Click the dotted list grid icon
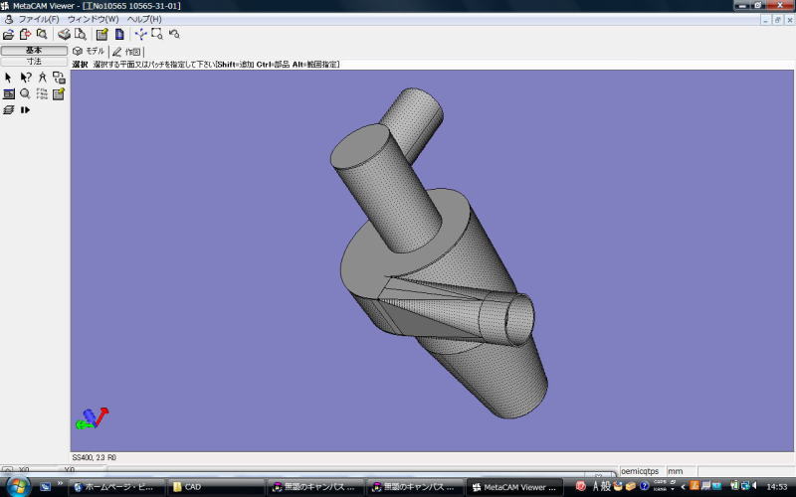Screen dimensions: 796x497 [42, 93]
